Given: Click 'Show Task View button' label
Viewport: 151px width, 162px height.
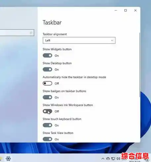Looking at the screenshot, I should tap(58, 133).
